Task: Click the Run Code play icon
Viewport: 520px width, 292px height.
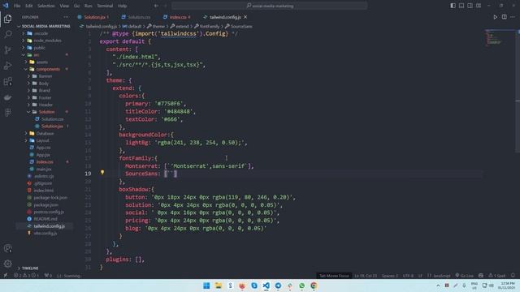Action: [x=495, y=17]
